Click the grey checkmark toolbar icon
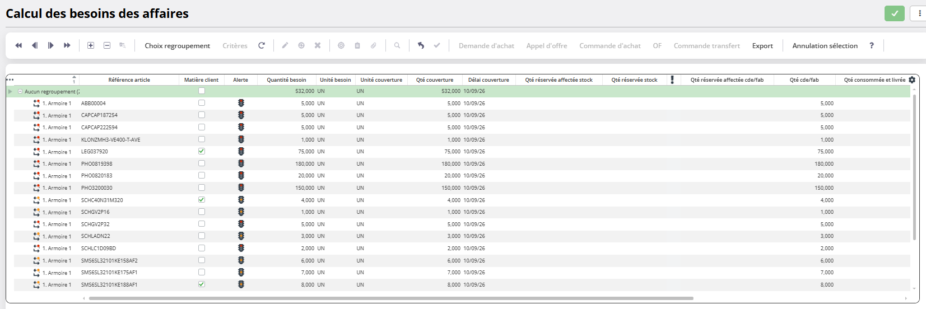 point(437,45)
